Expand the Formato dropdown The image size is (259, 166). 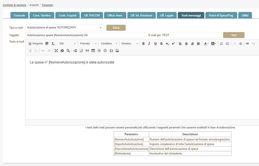(x=88, y=44)
